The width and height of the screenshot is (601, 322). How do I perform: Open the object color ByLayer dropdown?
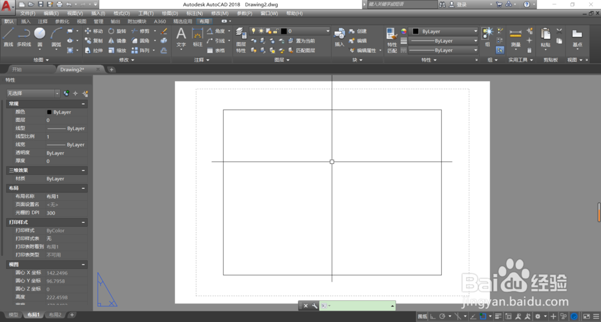point(444,31)
